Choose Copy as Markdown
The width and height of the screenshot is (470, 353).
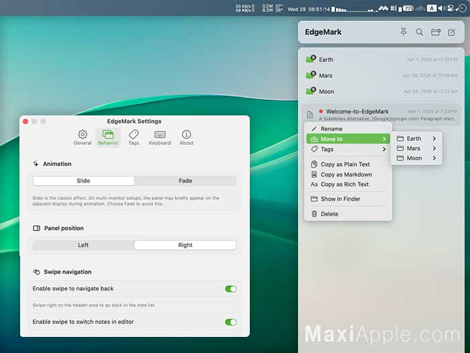click(348, 174)
